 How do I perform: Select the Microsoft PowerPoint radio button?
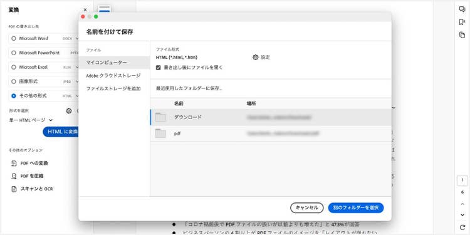tap(14, 53)
